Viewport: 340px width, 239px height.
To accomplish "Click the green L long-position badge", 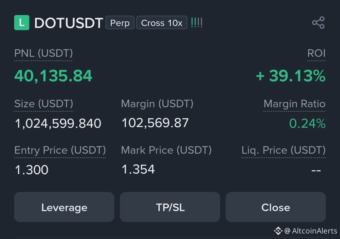I will pyautogui.click(x=22, y=23).
